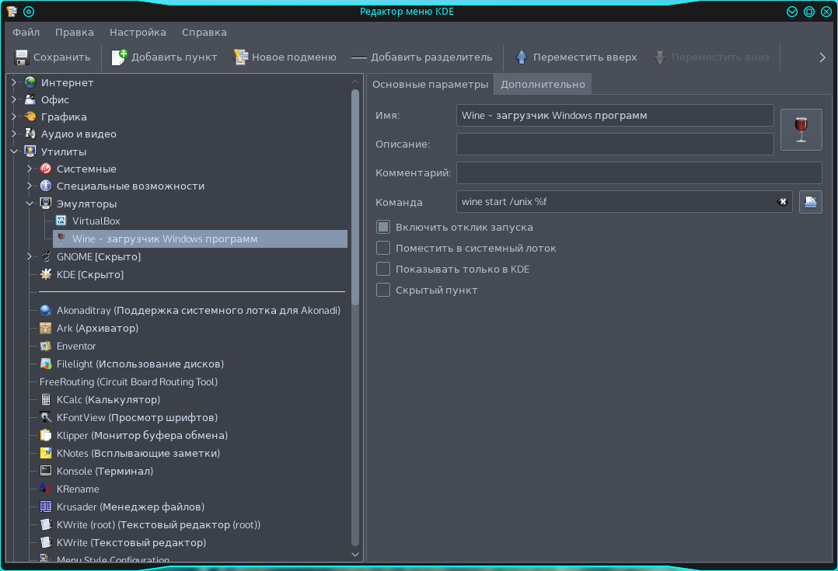838x571 pixels.
Task: Switch to 'Дополнительно' tab
Action: [x=543, y=85]
